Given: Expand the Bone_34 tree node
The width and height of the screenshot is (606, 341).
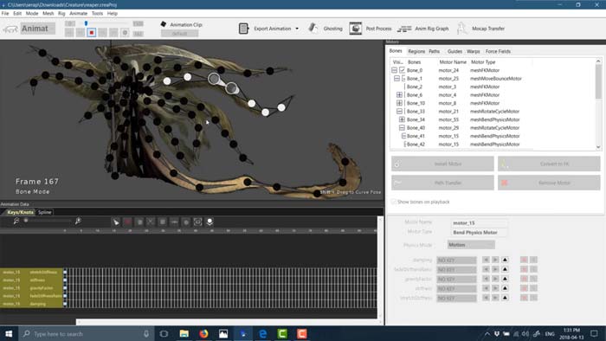Looking at the screenshot, I should pyautogui.click(x=402, y=119).
